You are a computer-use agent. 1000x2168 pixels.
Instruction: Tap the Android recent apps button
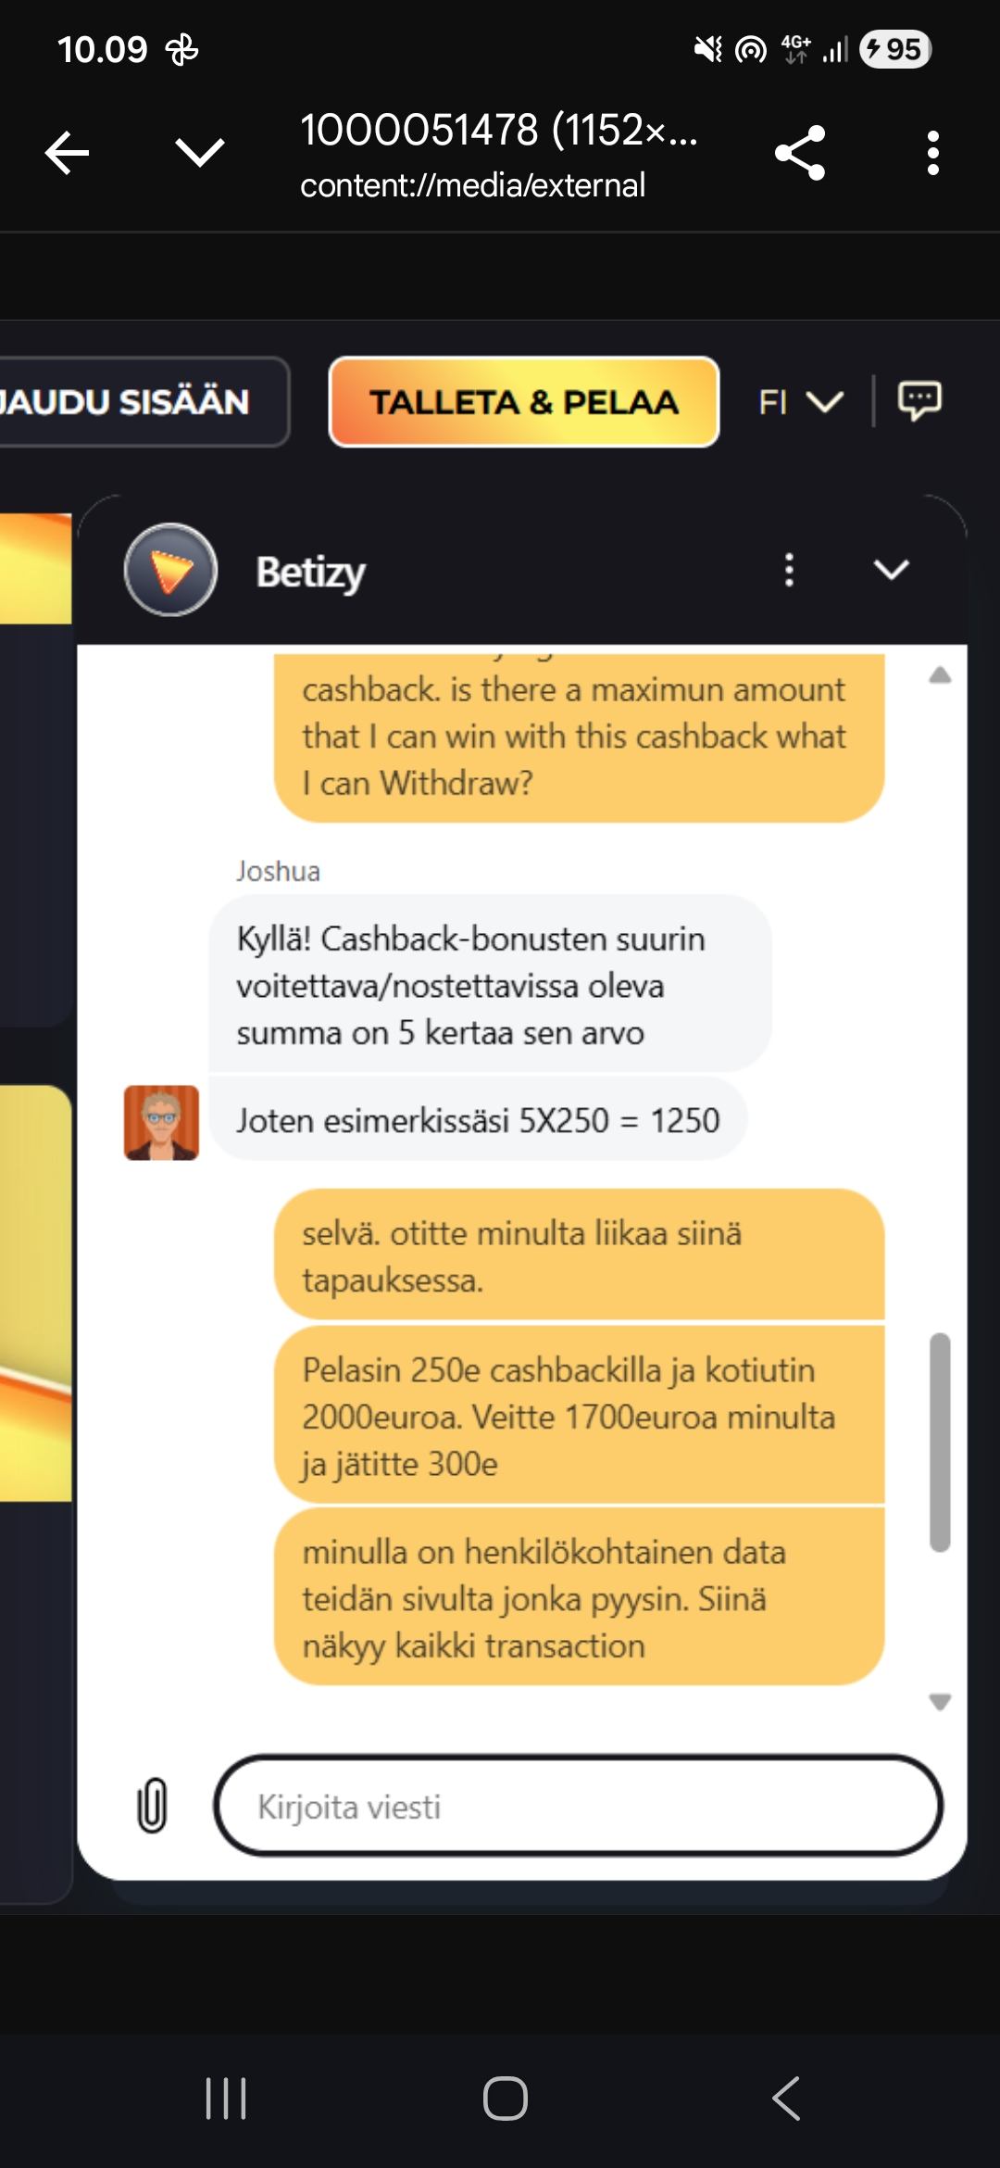pos(226,2099)
